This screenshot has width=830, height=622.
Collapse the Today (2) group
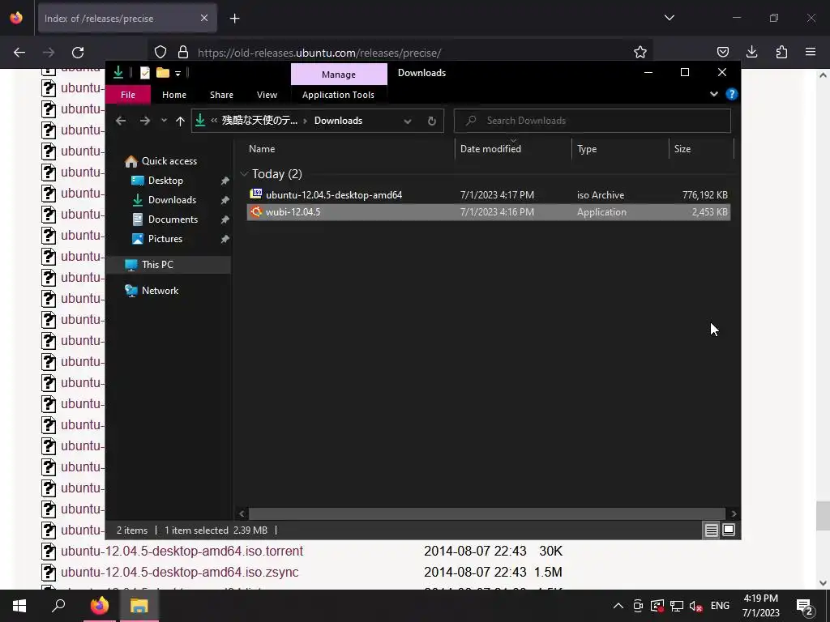pyautogui.click(x=244, y=174)
